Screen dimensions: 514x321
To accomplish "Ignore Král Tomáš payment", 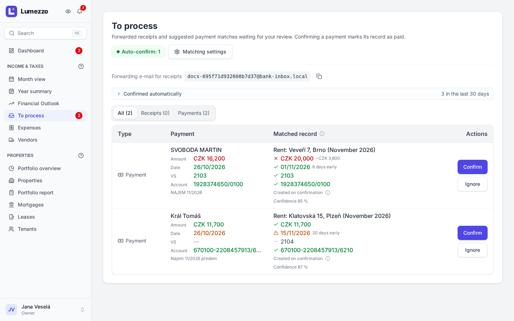I will pyautogui.click(x=473, y=250).
